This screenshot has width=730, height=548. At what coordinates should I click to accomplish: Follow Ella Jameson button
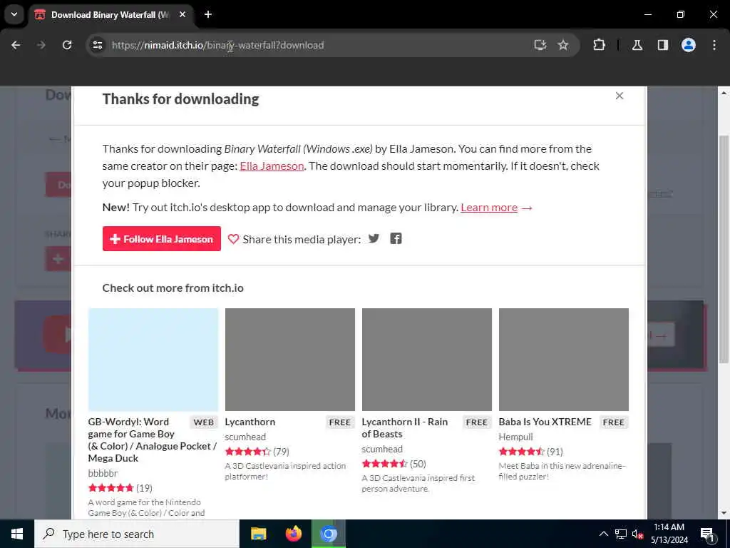click(162, 238)
